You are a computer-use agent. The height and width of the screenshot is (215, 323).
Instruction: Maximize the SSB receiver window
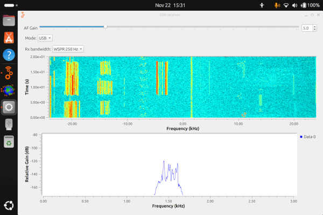312,15
